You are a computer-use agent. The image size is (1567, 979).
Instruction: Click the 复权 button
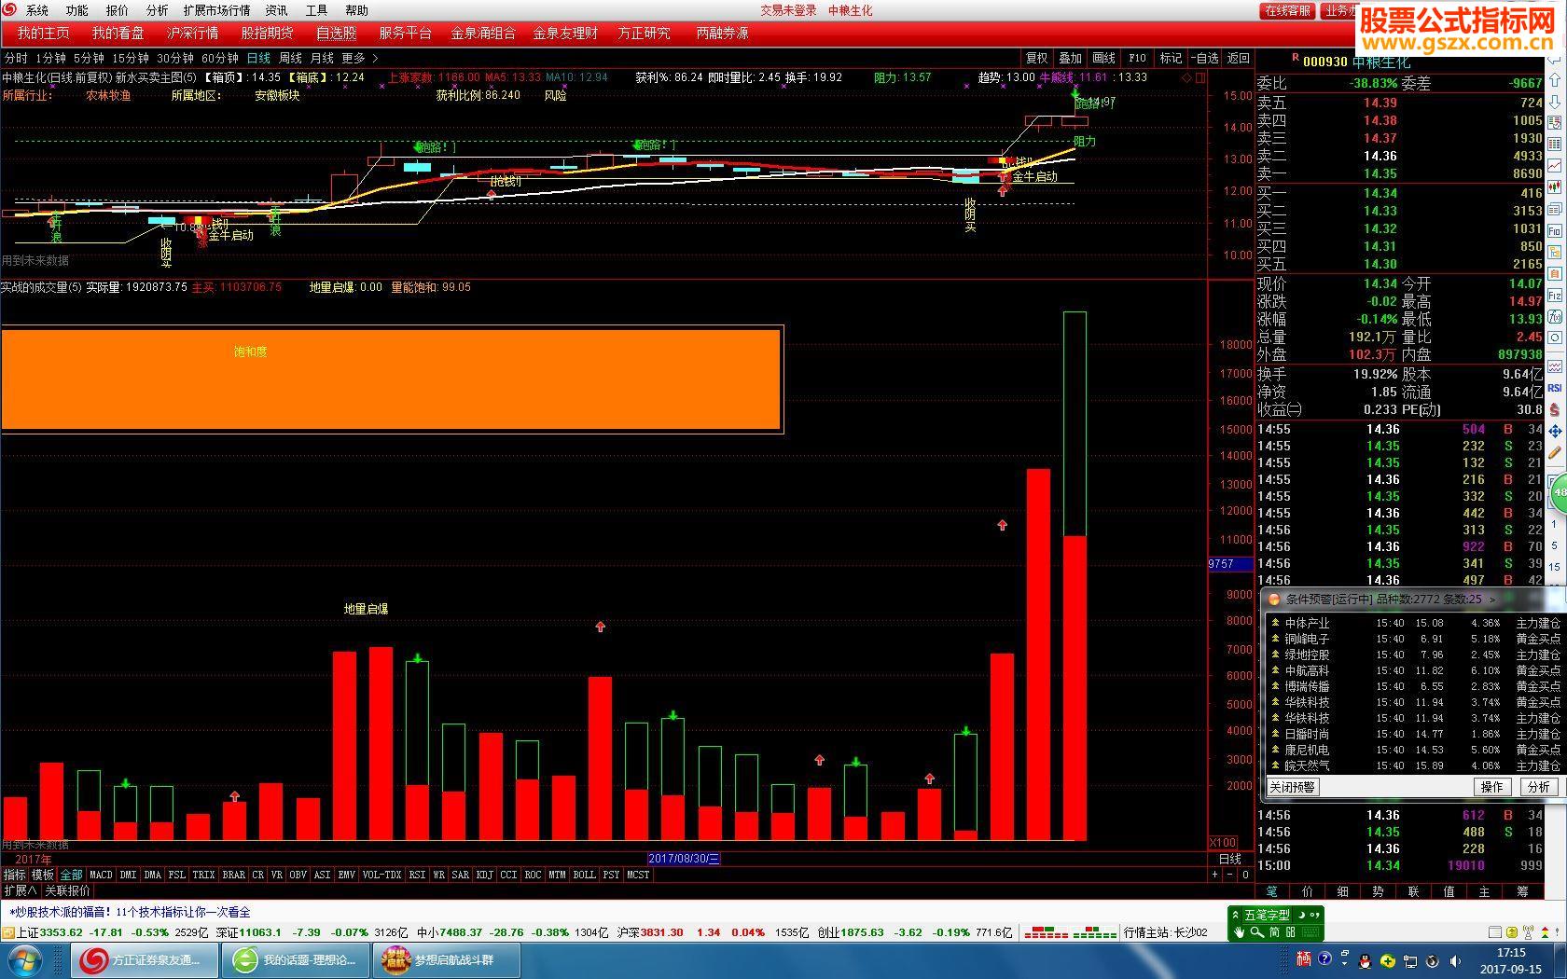(1036, 58)
